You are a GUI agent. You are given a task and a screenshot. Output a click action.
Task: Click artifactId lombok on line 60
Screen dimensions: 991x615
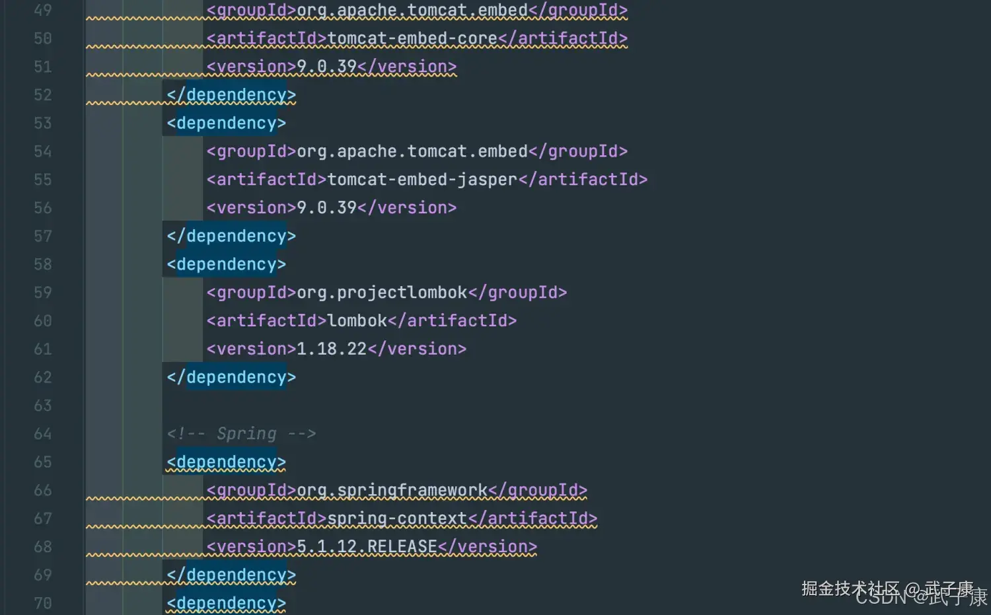(x=361, y=321)
